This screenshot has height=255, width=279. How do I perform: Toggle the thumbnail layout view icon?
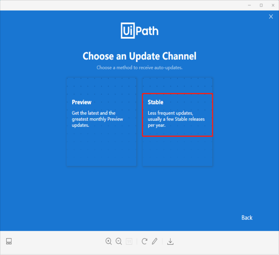[x=9, y=241]
